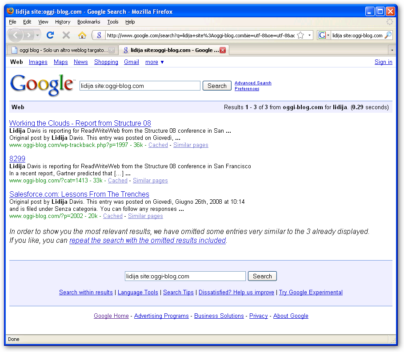This screenshot has height=352, width=404.
Task: Go to Google Images link
Action: tap(38, 62)
